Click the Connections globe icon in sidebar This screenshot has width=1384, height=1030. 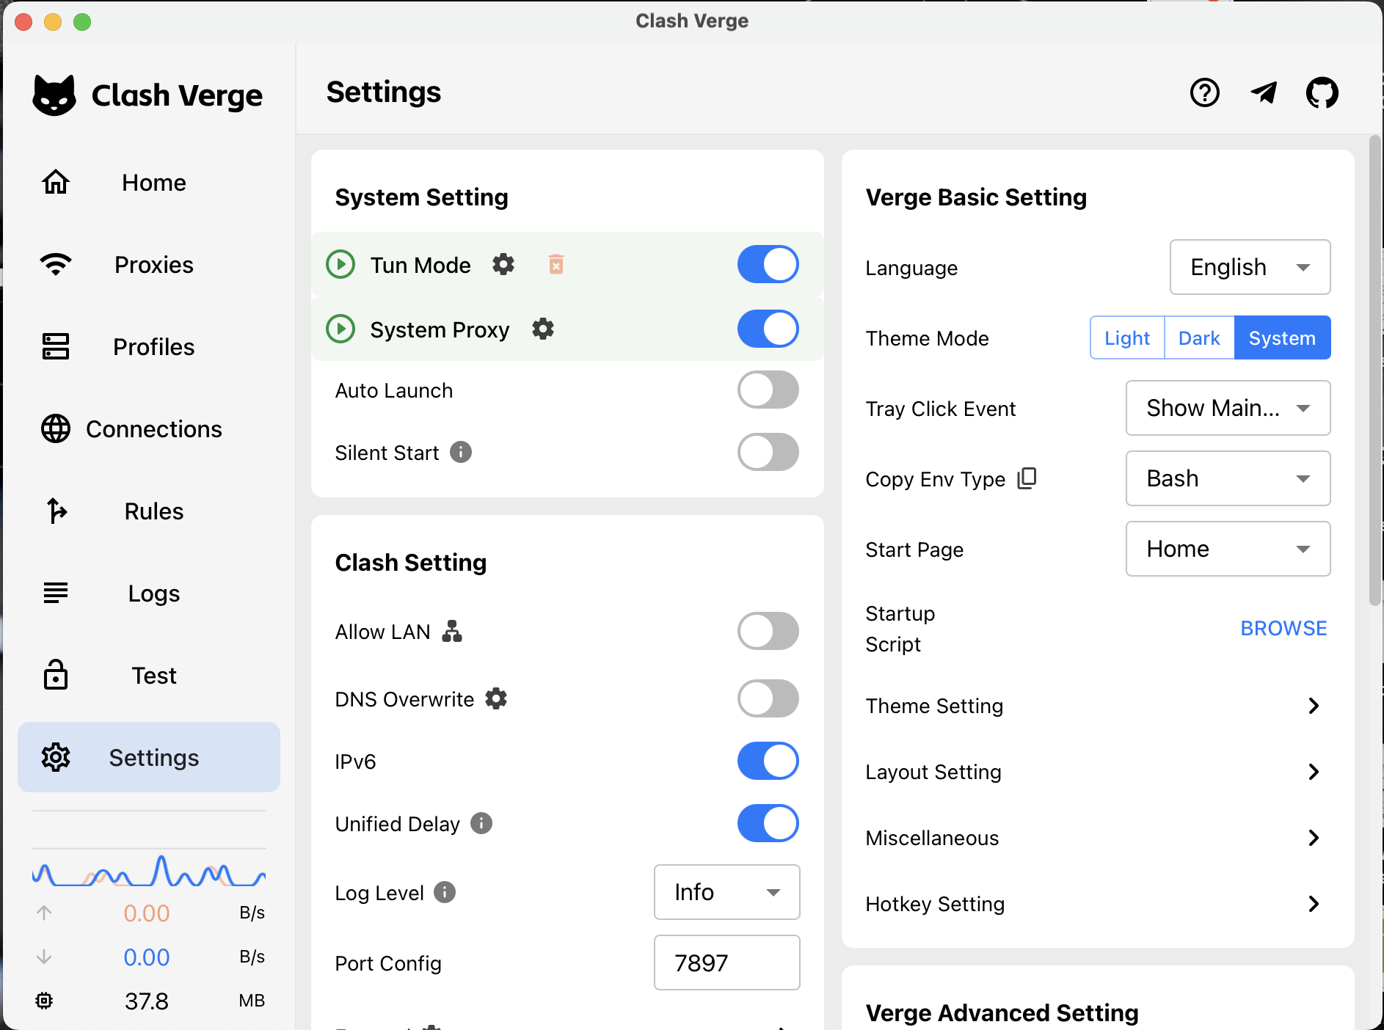56,428
